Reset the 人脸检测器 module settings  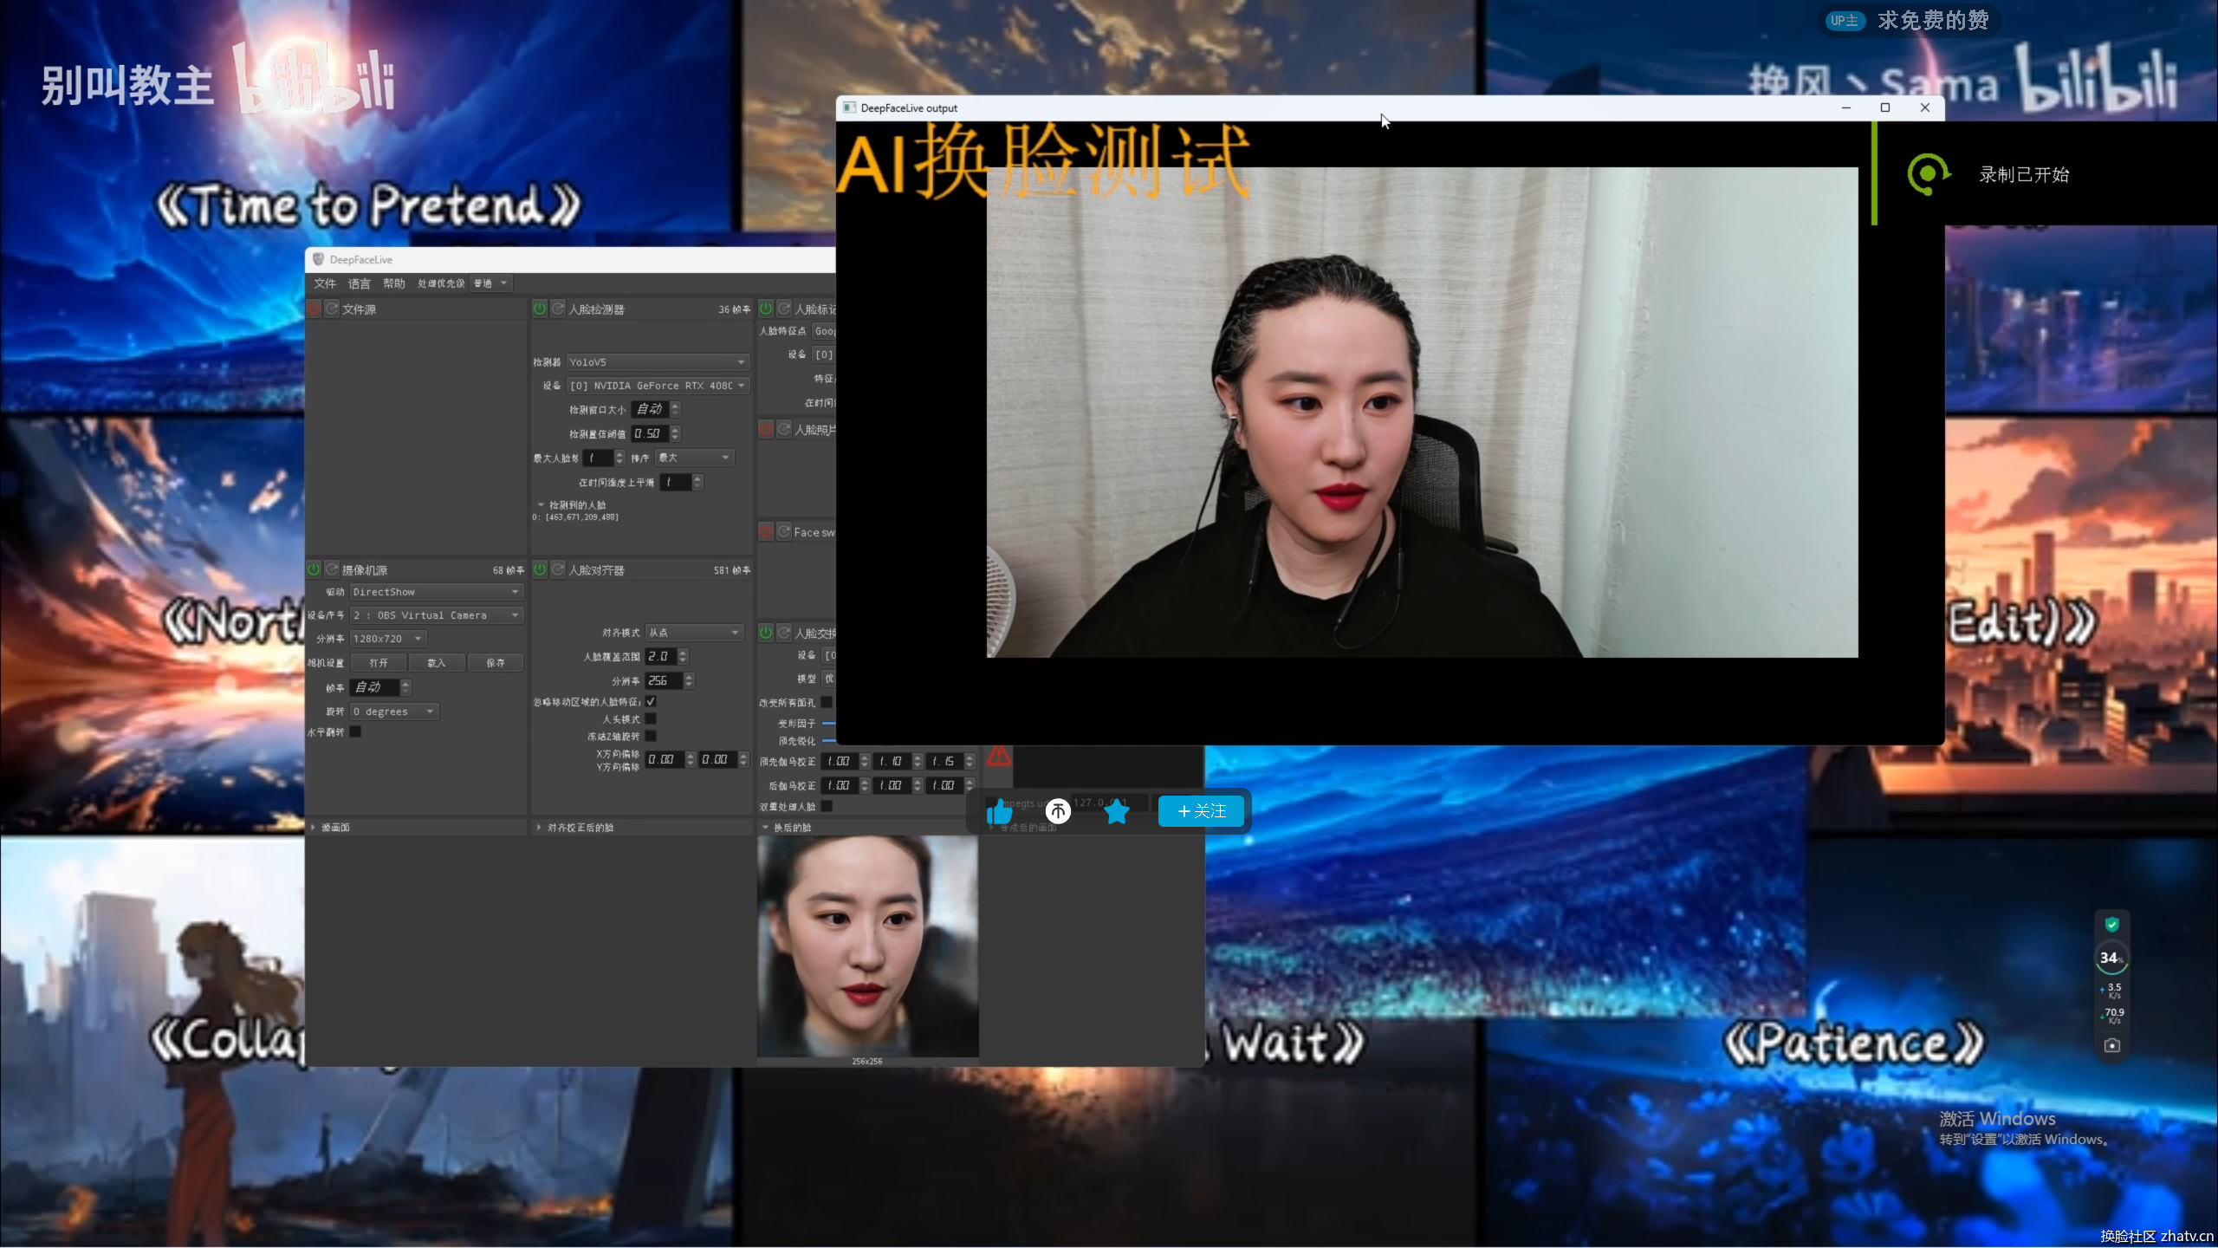point(558,309)
